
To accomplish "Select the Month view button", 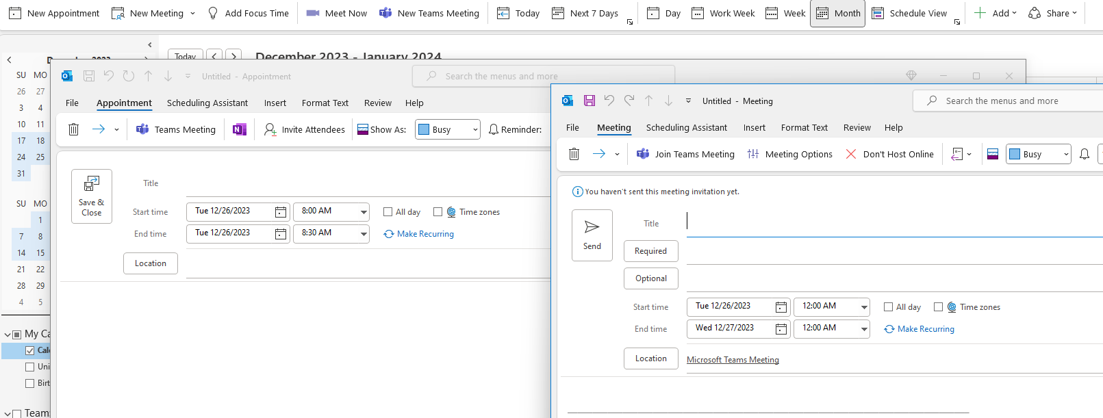I will [838, 13].
